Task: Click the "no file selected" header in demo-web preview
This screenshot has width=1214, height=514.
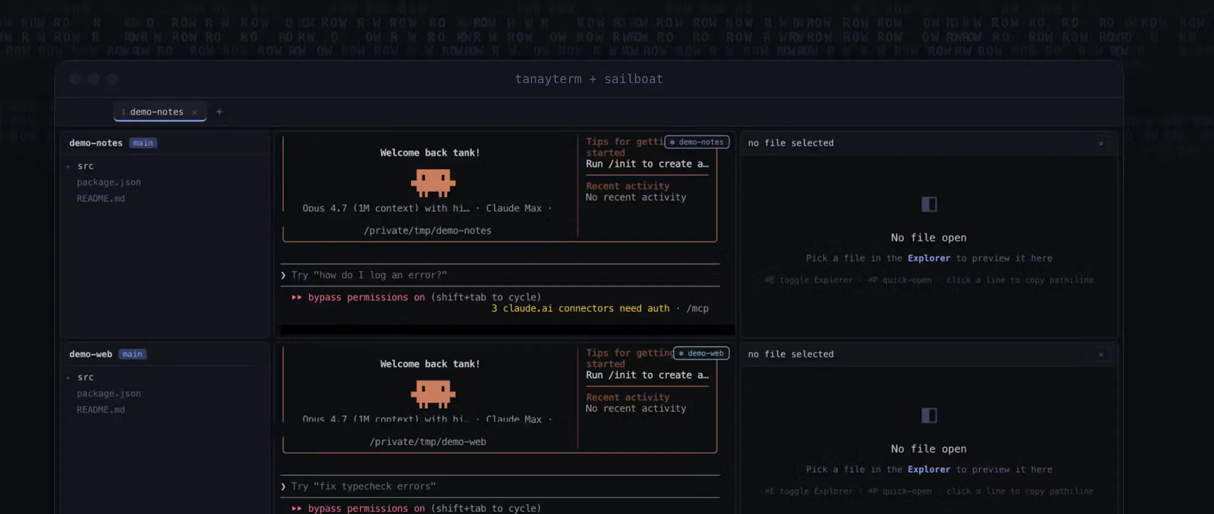Action: [x=791, y=354]
